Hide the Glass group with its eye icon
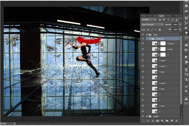Viewport: 189px width, 126px height. (143, 34)
